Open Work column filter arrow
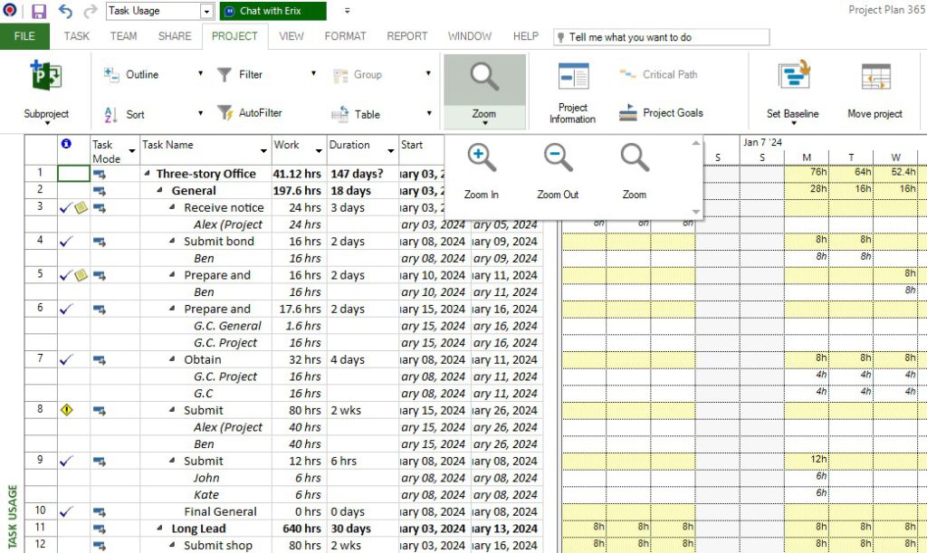The width and height of the screenshot is (927, 553). click(320, 151)
